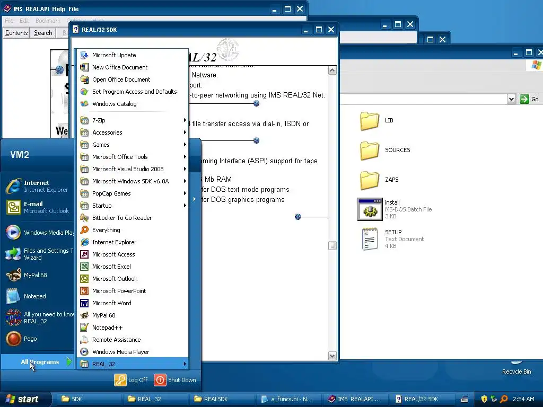The width and height of the screenshot is (543, 407).
Task: Launch Everything search program
Action: pyautogui.click(x=132, y=230)
